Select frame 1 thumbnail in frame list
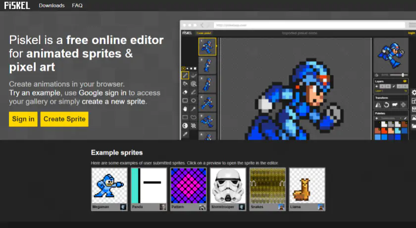 pos(207,47)
